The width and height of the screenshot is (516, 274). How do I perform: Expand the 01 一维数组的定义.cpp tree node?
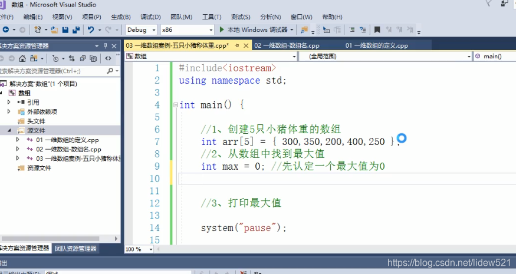pos(18,140)
